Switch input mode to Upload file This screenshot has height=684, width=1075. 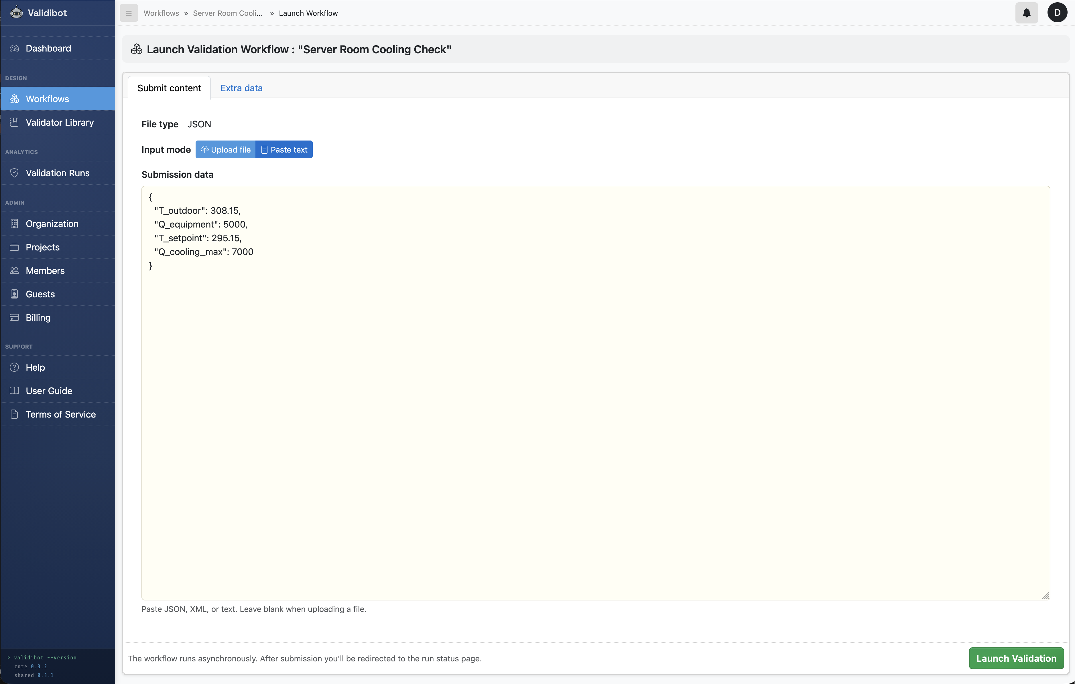click(x=225, y=149)
